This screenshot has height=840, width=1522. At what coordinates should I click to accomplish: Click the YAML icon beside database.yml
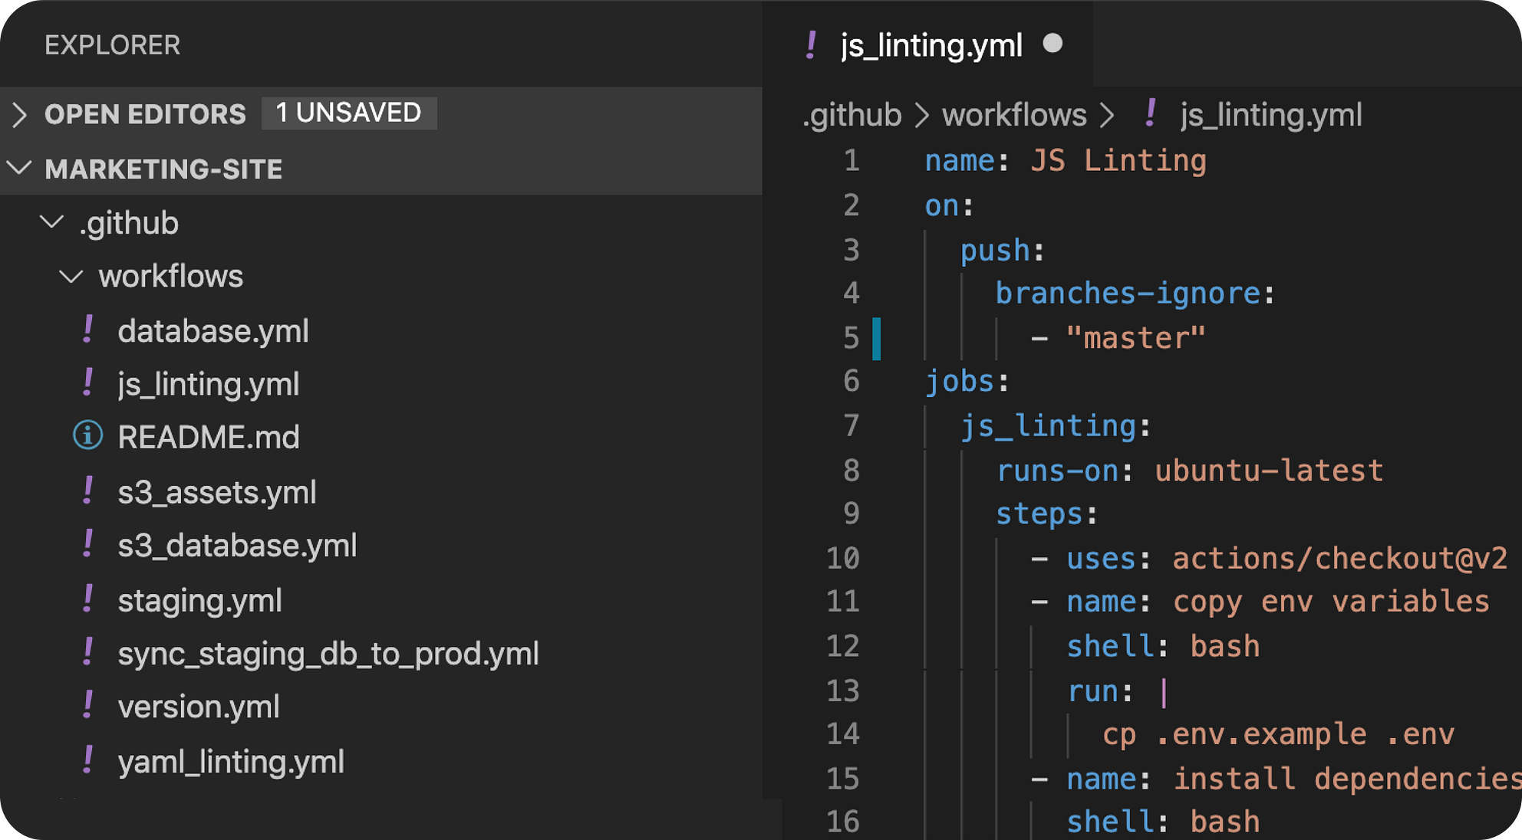click(x=88, y=330)
